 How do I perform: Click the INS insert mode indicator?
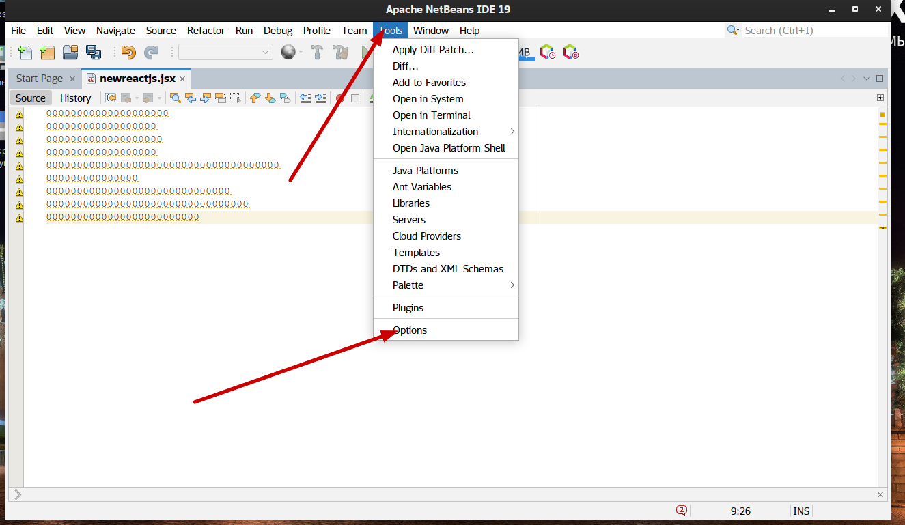[x=801, y=511]
